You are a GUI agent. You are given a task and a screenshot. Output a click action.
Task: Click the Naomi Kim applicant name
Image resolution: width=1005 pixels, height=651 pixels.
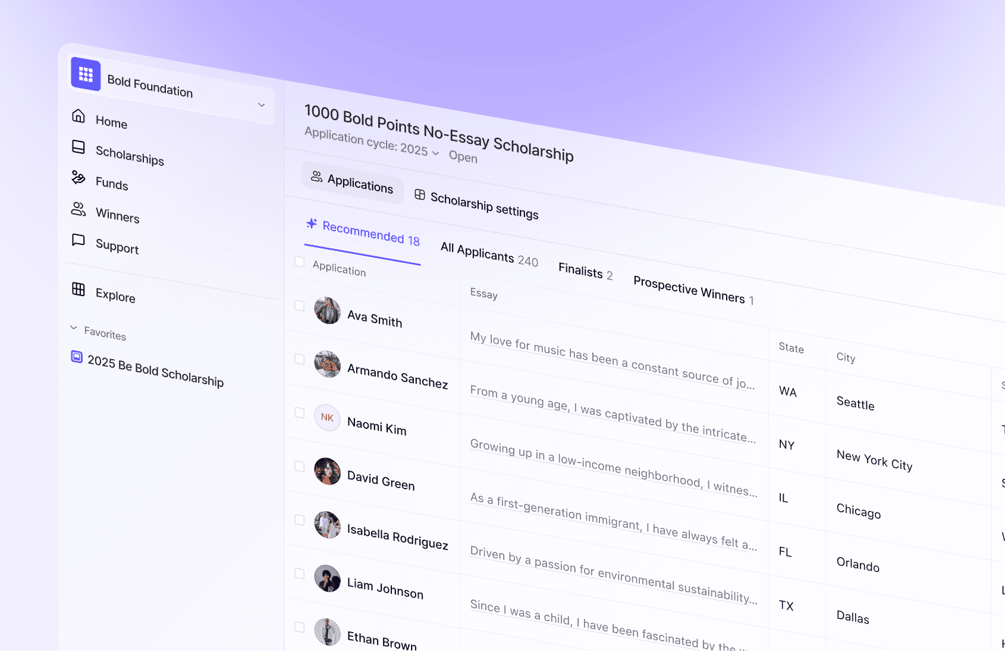376,426
